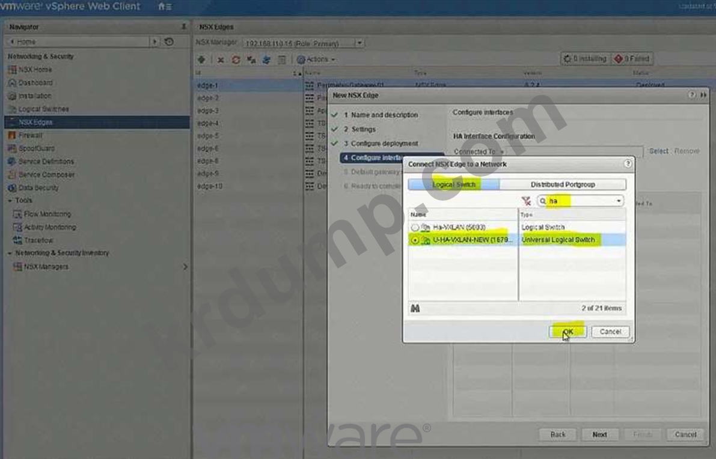Click the wizard's bottom Cancel button
Image resolution: width=716 pixels, height=459 pixels.
pos(685,434)
